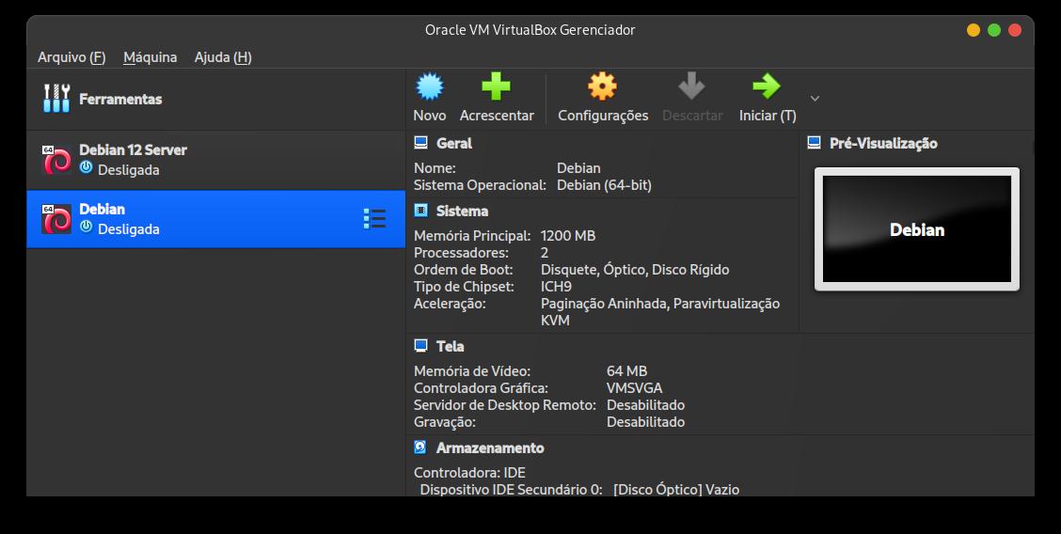Screen dimensions: 1061x534
Task: Click the VMSVGA graphics controller value
Action: coord(634,388)
